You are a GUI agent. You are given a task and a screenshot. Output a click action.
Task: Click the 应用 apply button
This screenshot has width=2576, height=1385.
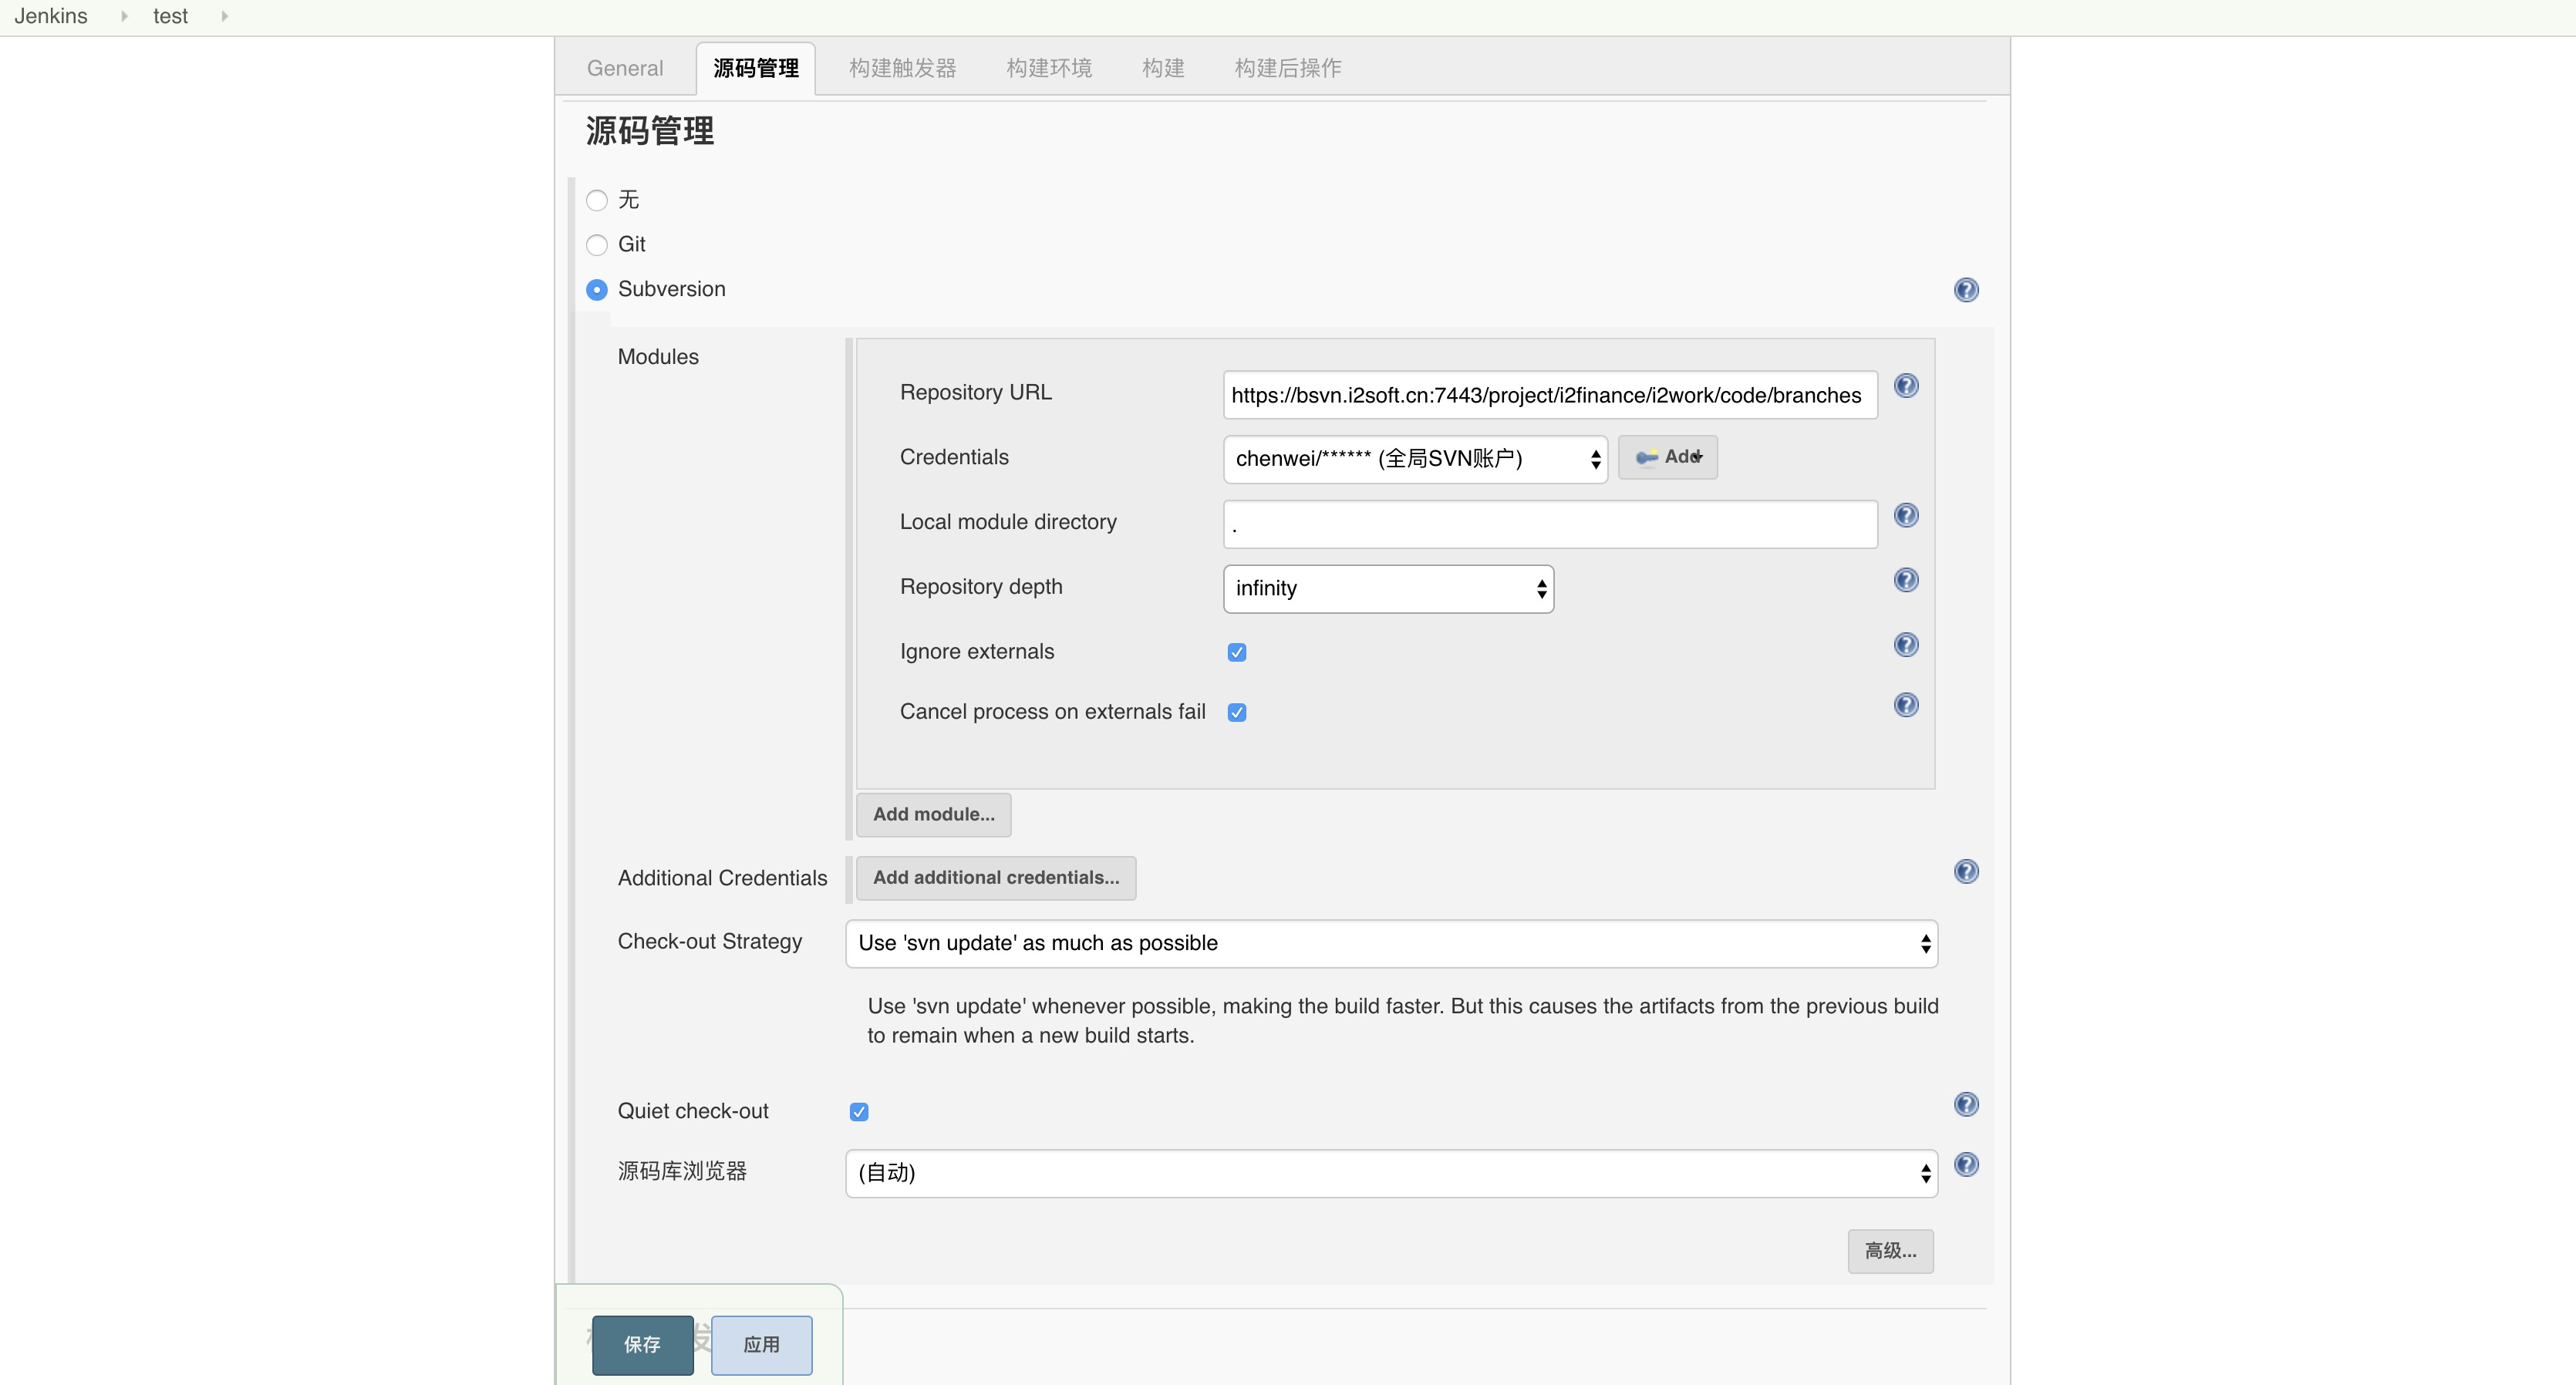pos(761,1345)
